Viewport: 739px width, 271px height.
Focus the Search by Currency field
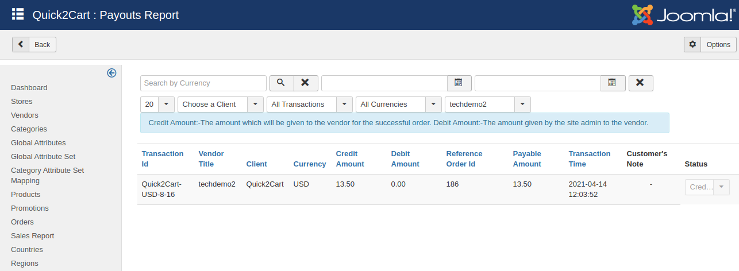(x=203, y=83)
